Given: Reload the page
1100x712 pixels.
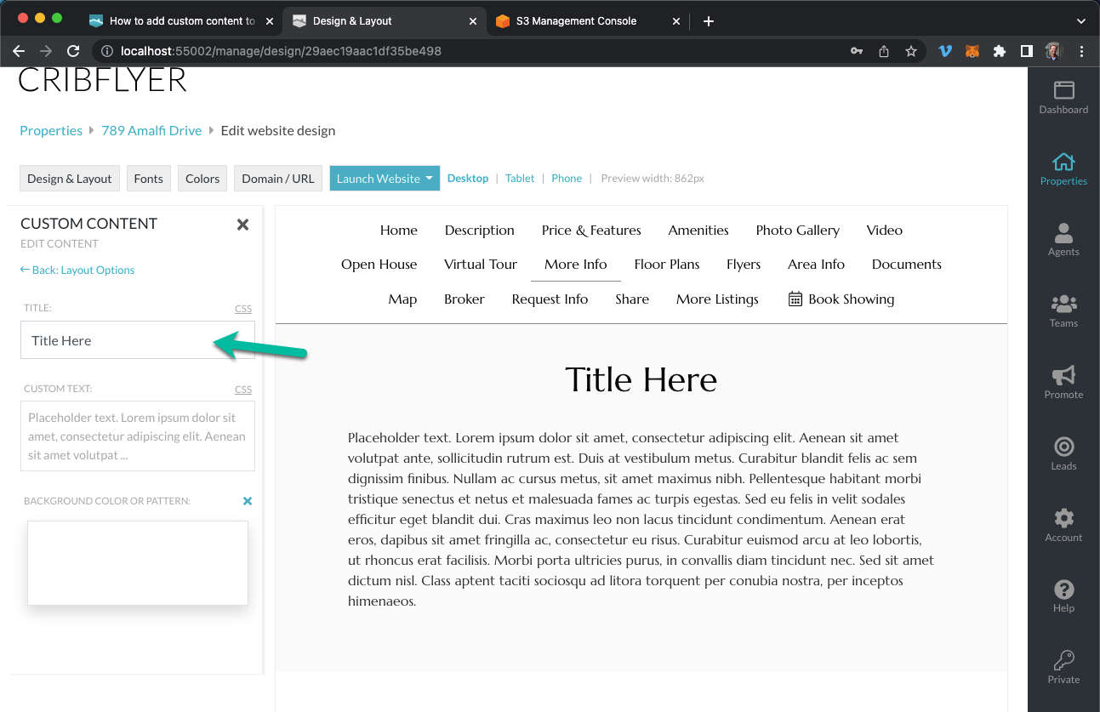Looking at the screenshot, I should coord(73,51).
